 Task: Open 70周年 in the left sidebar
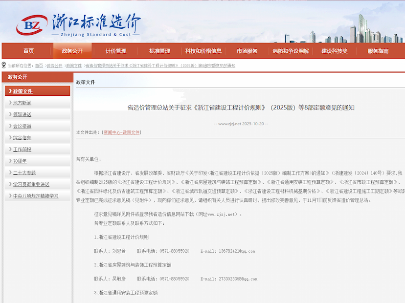click(20, 161)
